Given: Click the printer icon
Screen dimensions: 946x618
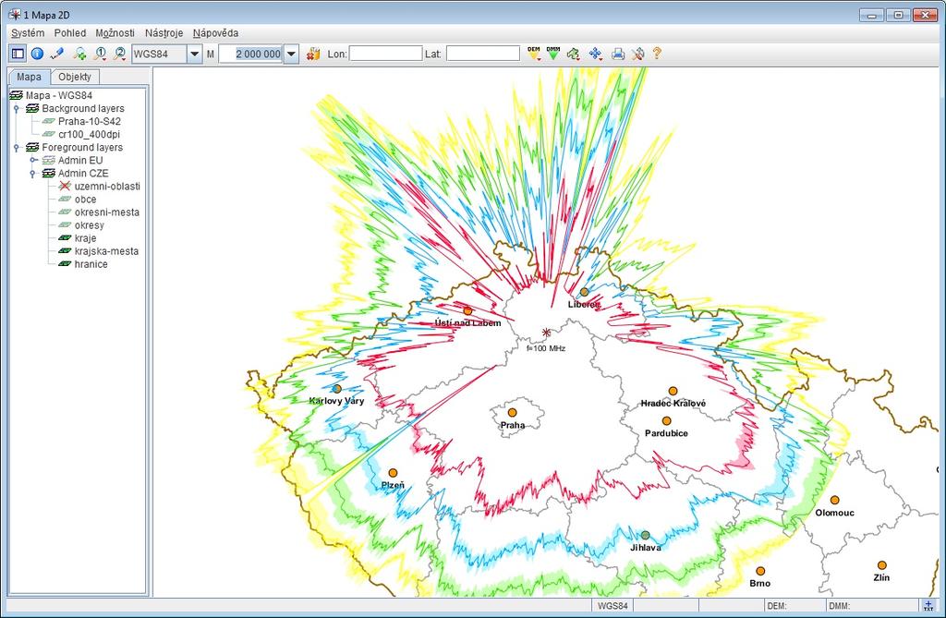Looking at the screenshot, I should coord(618,54).
